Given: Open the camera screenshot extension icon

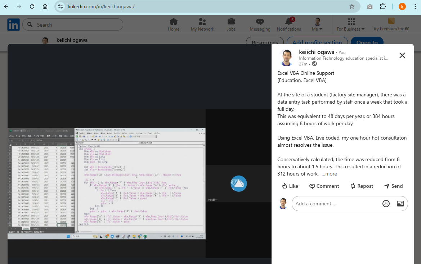Looking at the screenshot, I should 370,6.
